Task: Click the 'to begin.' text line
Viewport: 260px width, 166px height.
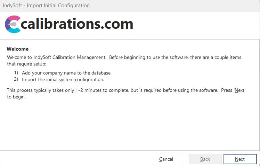Action: (16, 97)
